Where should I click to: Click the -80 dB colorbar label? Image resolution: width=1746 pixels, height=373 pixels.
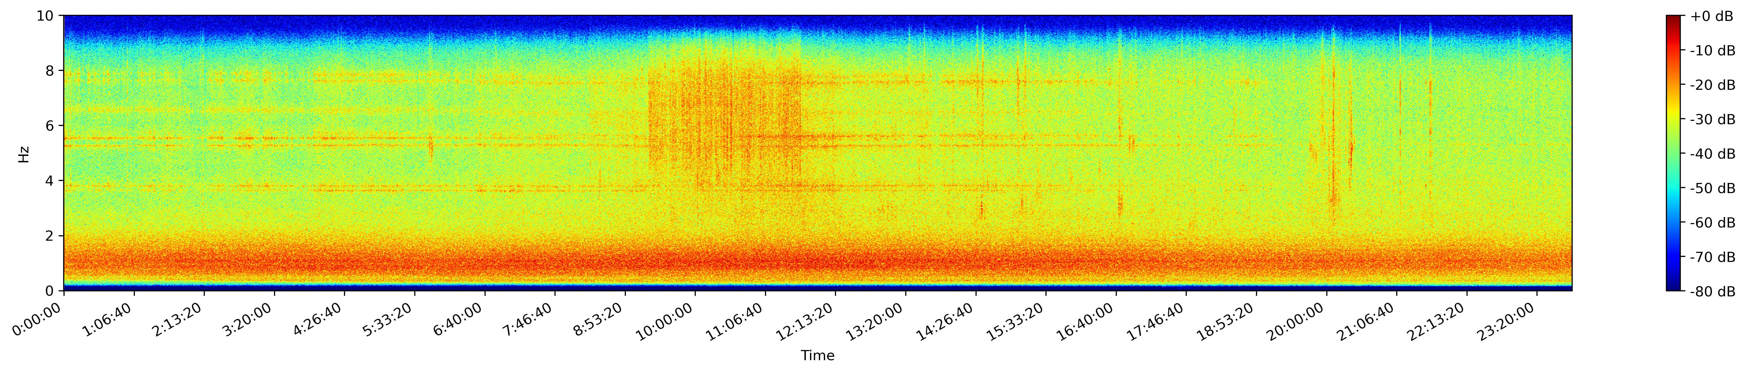1713,292
